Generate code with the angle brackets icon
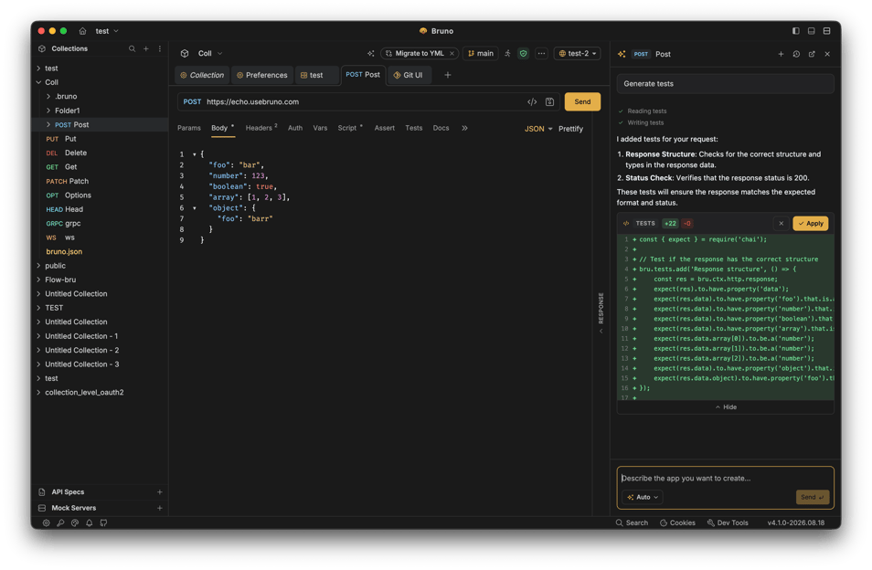The width and height of the screenshot is (872, 570). (532, 101)
